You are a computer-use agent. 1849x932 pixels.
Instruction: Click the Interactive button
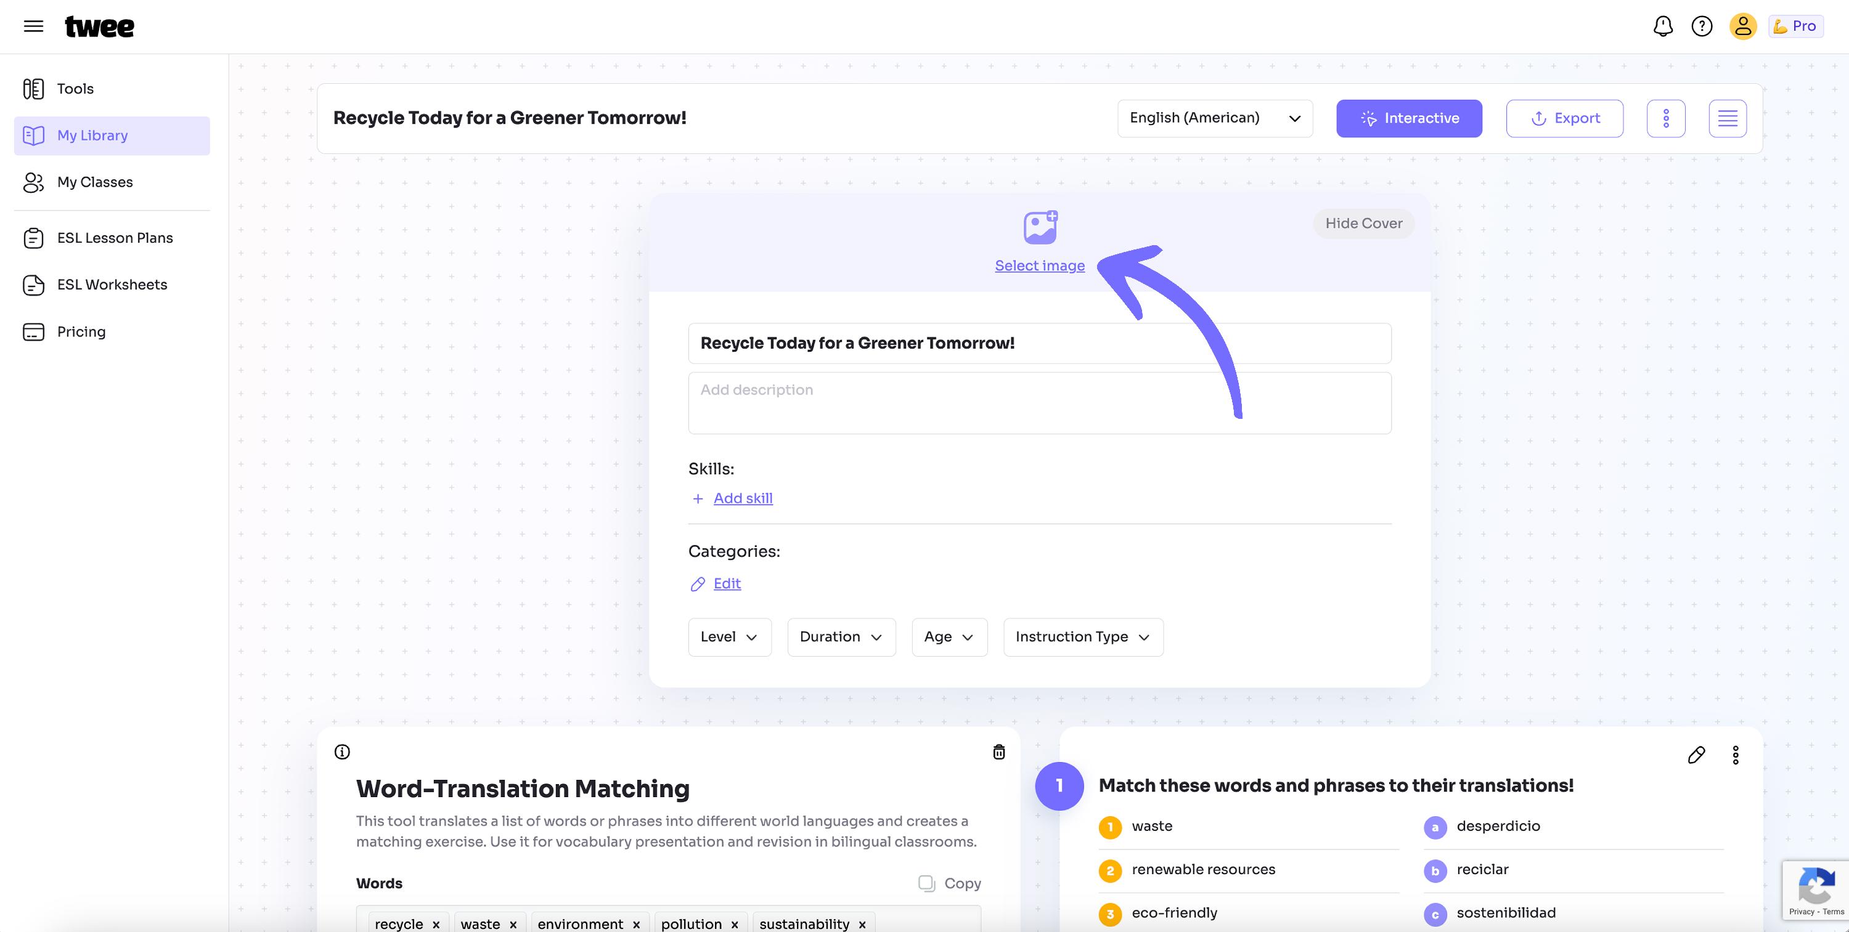[x=1409, y=118]
